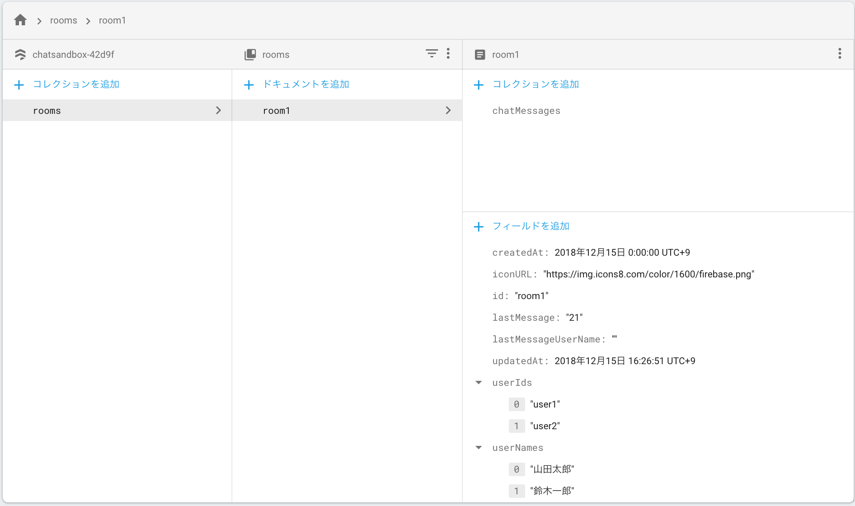Select room1 in the breadcrumb trail
This screenshot has height=506, width=855.
click(x=112, y=20)
